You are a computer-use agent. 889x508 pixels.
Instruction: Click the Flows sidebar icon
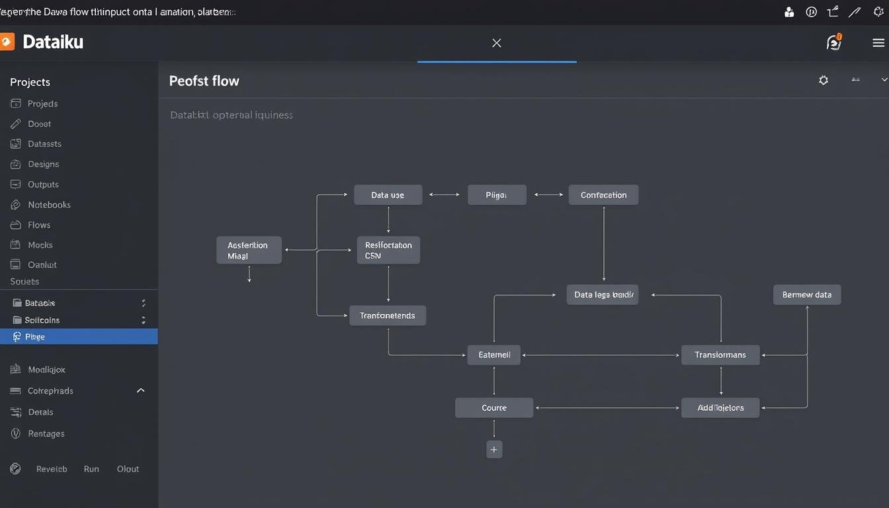pos(16,225)
